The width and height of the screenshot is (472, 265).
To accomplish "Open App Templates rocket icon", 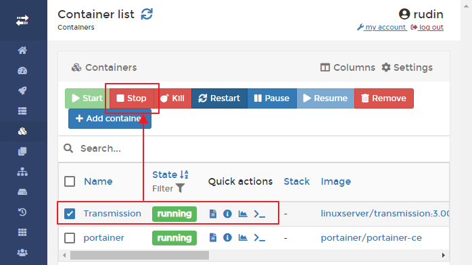I will 22,90.
